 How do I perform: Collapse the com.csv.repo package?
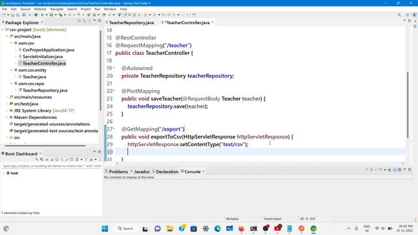click(12, 84)
